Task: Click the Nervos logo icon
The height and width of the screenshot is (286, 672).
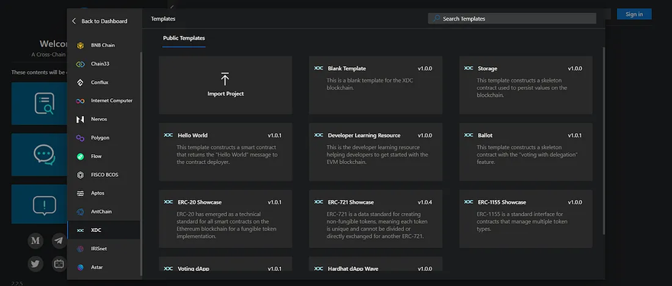Action: pyautogui.click(x=80, y=120)
